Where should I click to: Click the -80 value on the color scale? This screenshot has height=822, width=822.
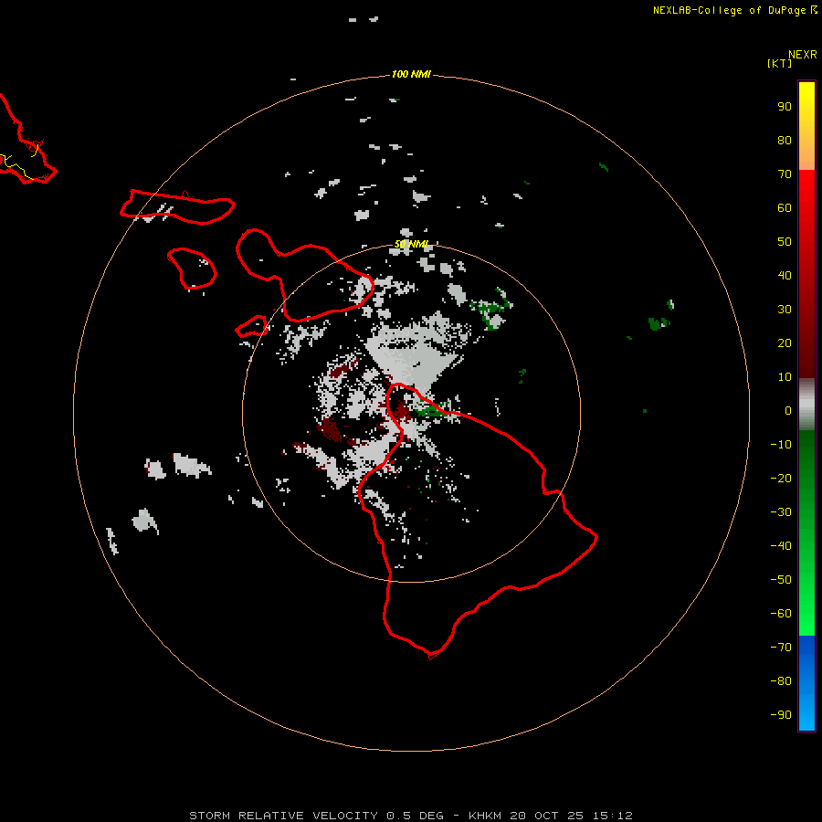tap(781, 681)
